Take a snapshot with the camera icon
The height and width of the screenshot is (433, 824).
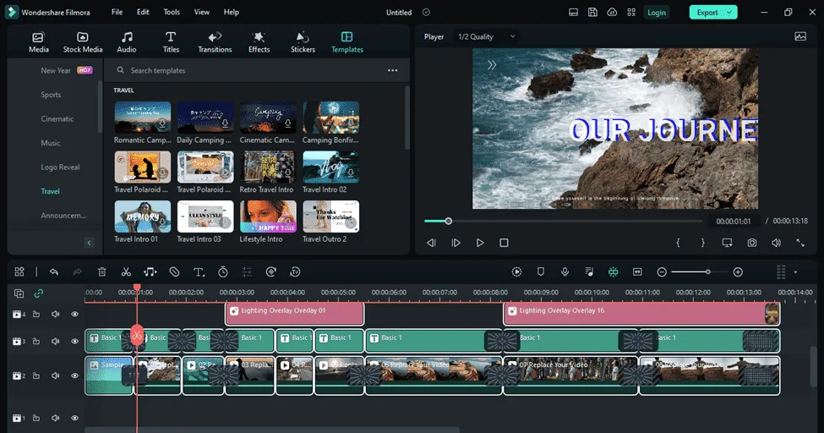tap(752, 243)
